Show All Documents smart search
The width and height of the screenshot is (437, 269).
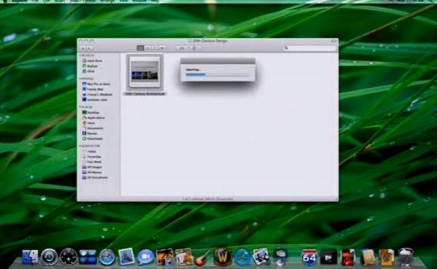tap(95, 177)
